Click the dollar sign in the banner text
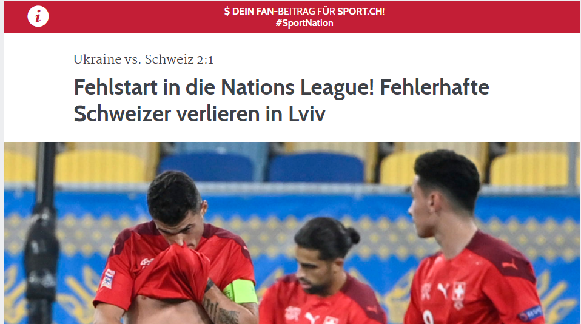This screenshot has width=581, height=324. tap(227, 11)
